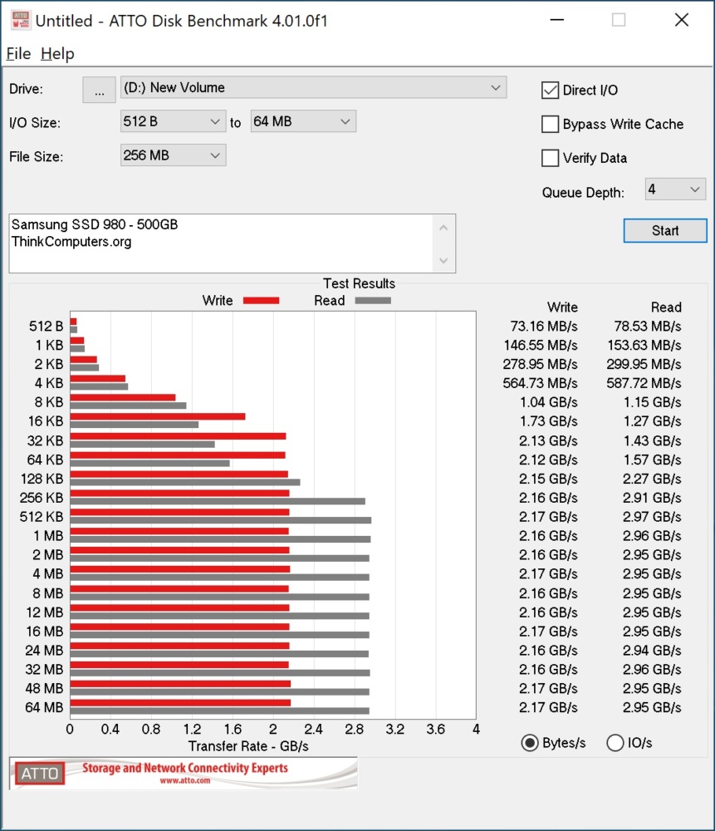Viewport: 715px width, 831px height.
Task: Click the ATTO banner advertisement
Action: coord(184,773)
